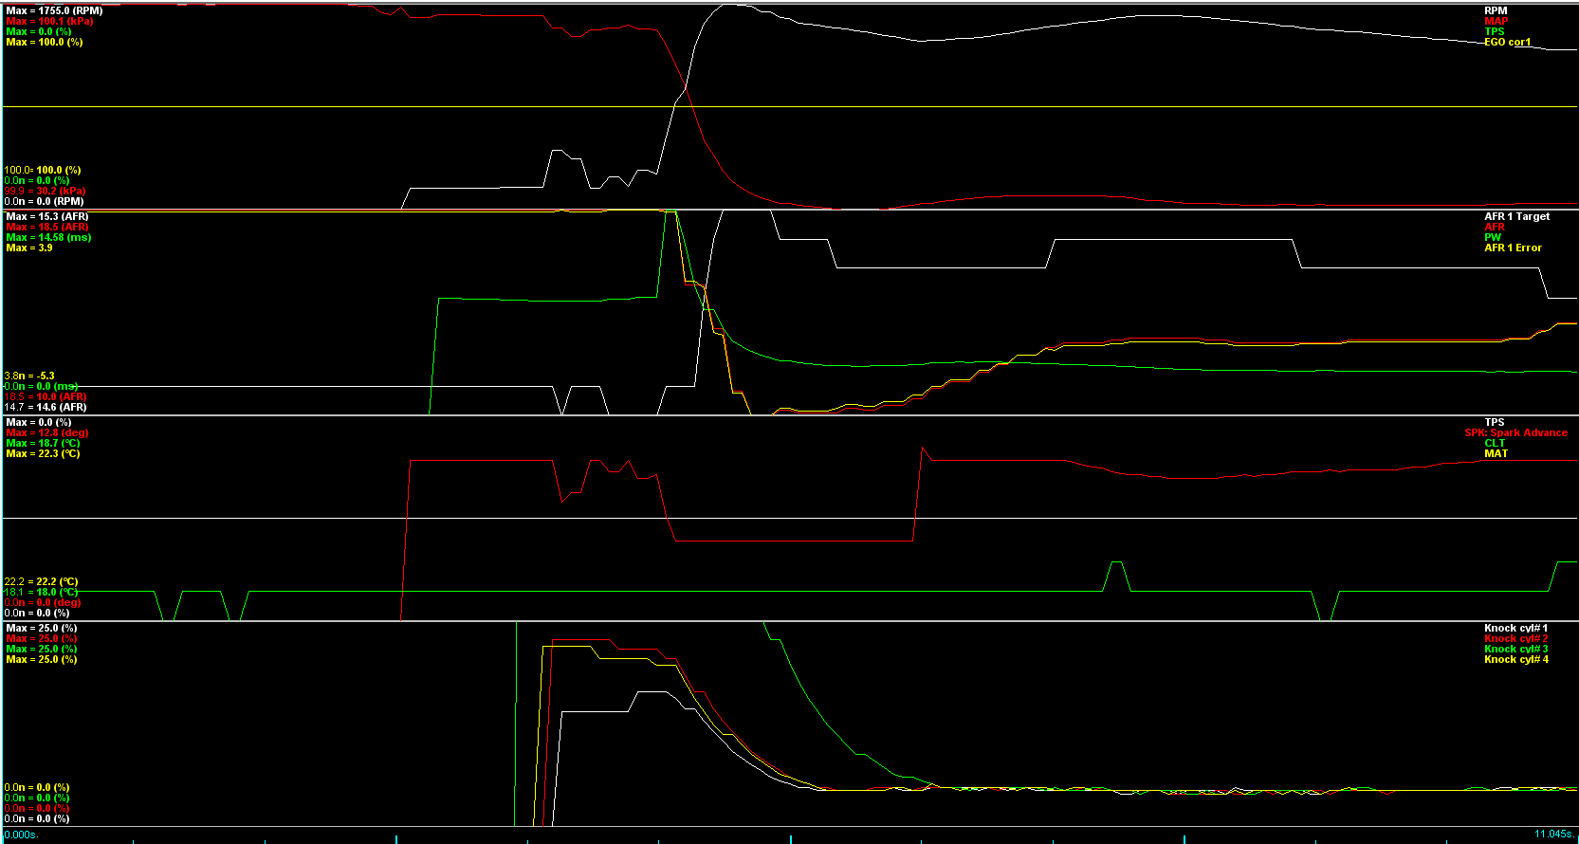Viewport: 1579px width, 844px height.
Task: Click the red "Max = 12.8 (deg)" readout
Action: pyautogui.click(x=47, y=433)
